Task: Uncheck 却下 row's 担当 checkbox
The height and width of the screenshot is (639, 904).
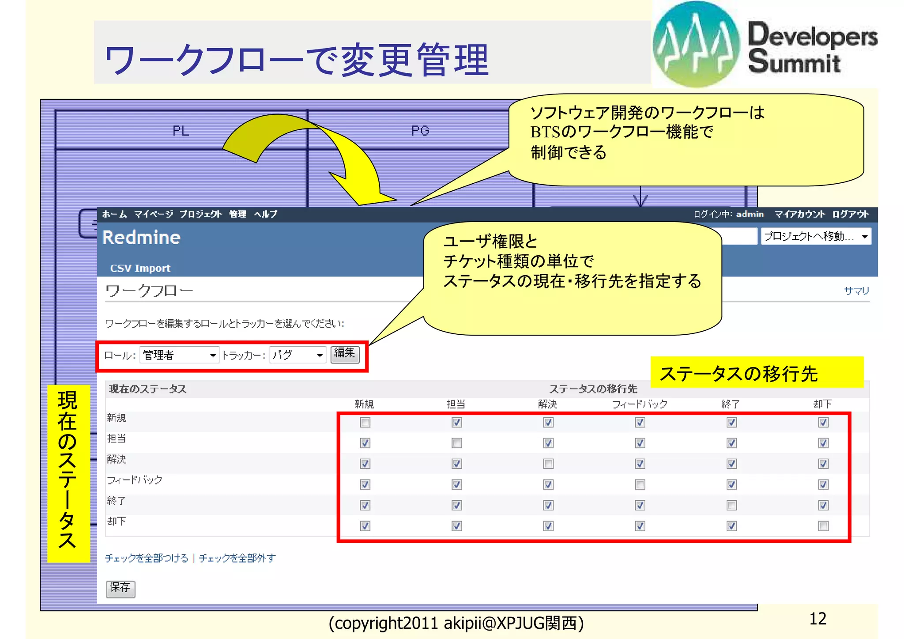Action: pyautogui.click(x=457, y=526)
